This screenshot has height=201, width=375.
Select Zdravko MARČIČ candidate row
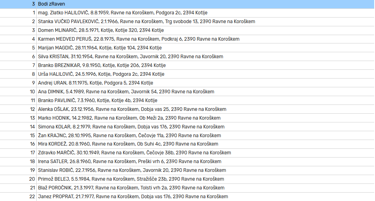[x=134, y=153]
